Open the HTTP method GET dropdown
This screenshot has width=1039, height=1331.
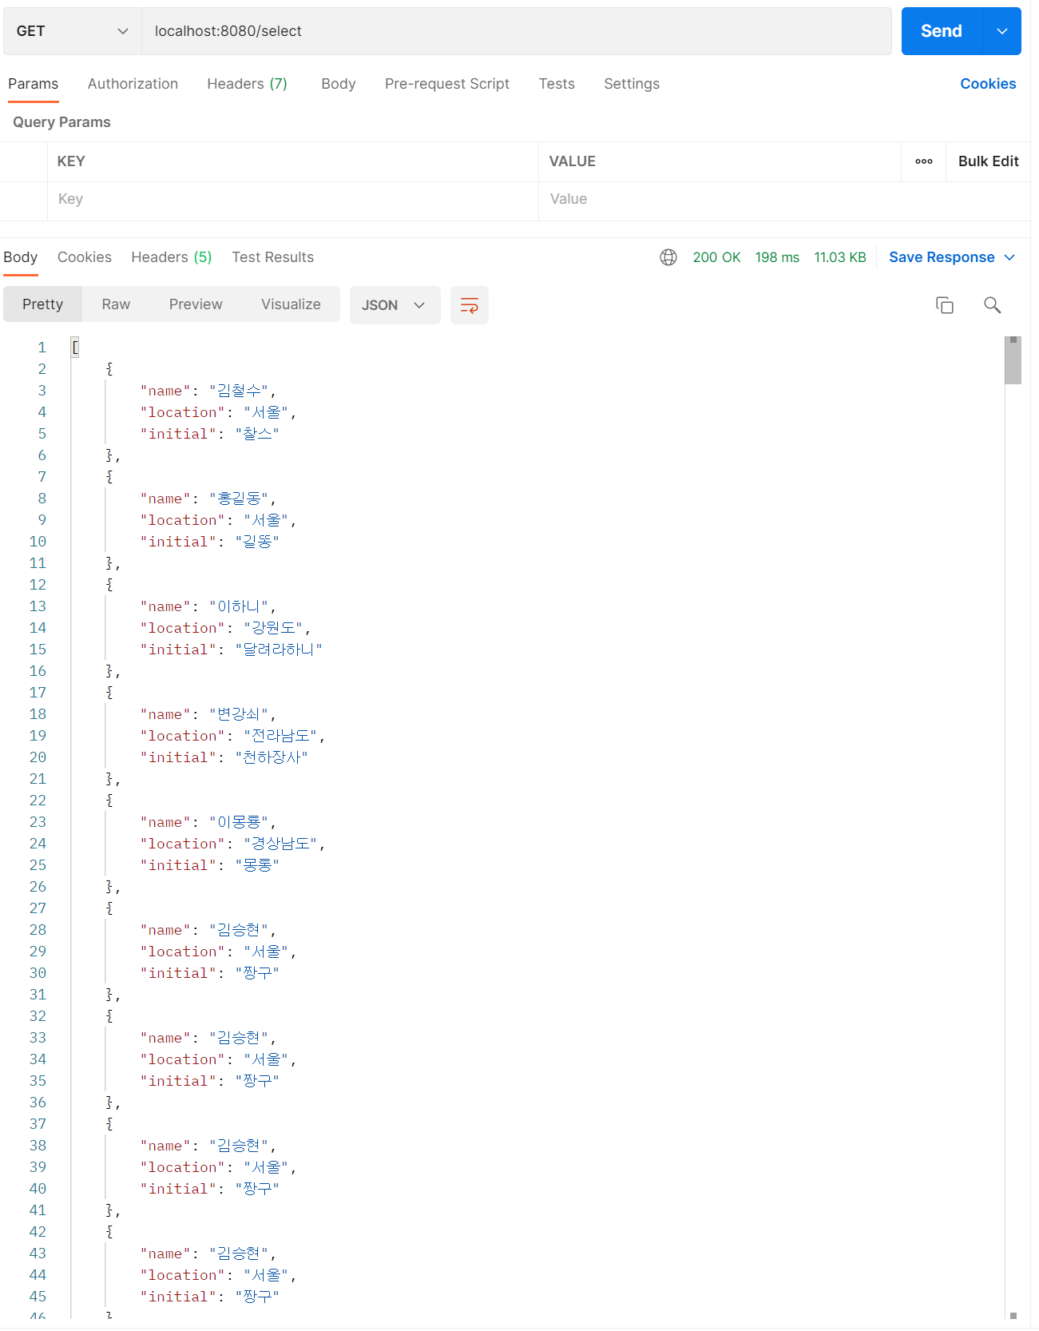pyautogui.click(x=73, y=31)
